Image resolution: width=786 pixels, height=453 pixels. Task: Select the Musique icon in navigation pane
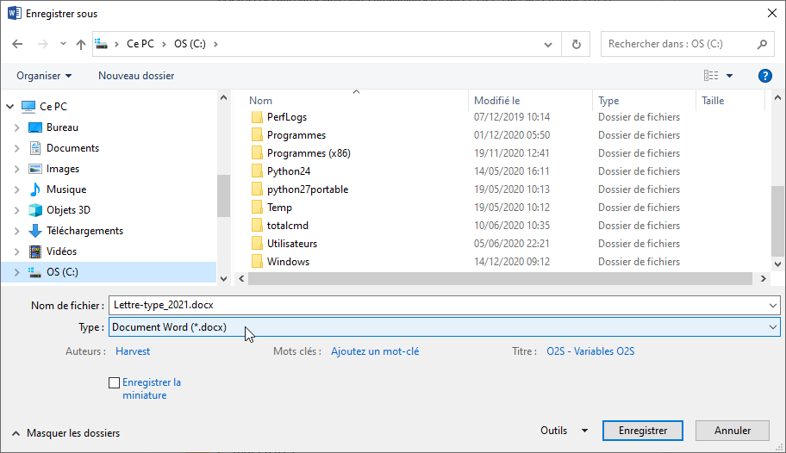point(35,189)
